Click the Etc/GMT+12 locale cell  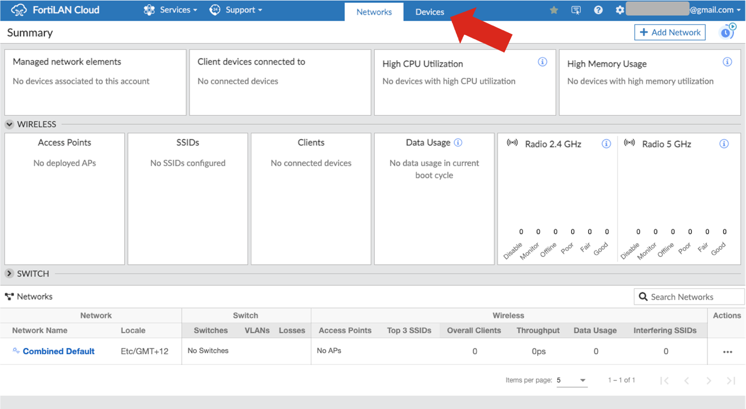(x=145, y=351)
